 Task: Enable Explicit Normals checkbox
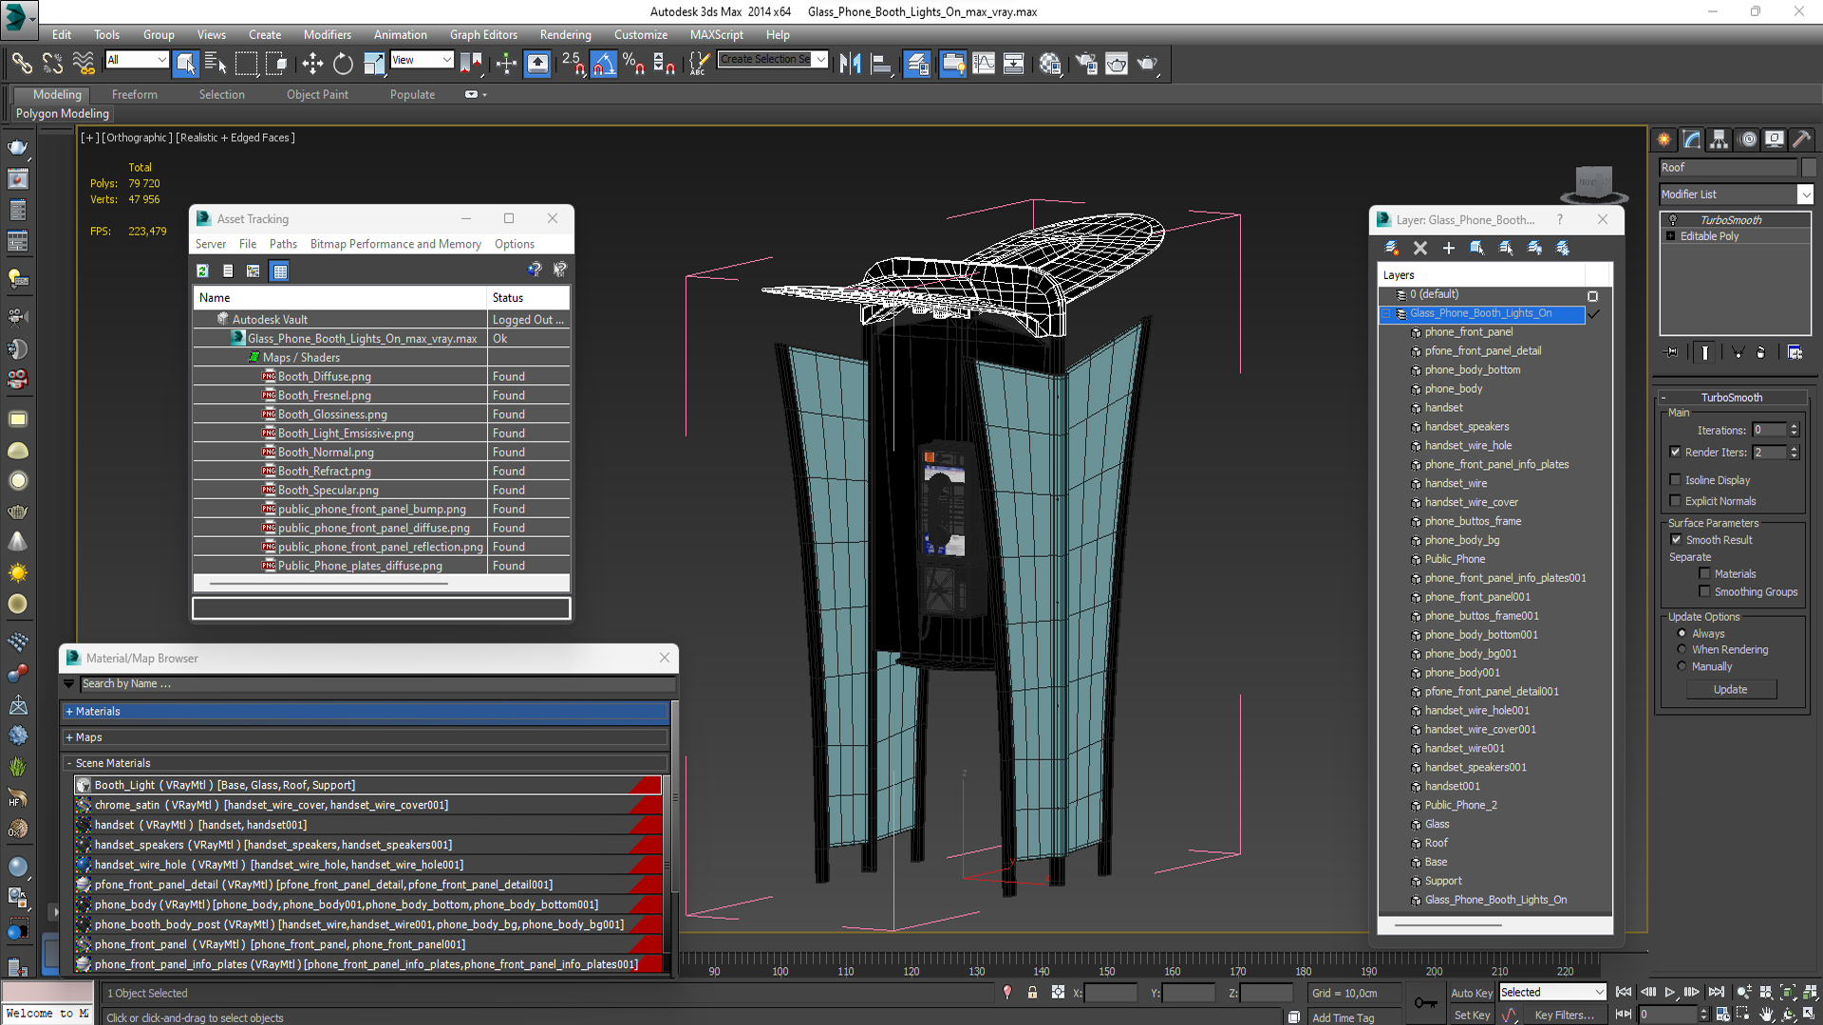1675,501
